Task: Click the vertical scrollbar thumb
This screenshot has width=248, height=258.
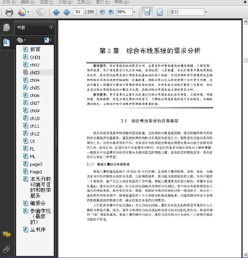Action: [x=246, y=60]
